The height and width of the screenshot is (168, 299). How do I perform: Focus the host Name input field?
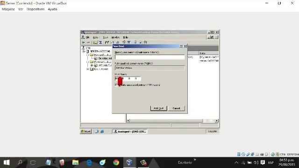pyautogui.click(x=149, y=57)
